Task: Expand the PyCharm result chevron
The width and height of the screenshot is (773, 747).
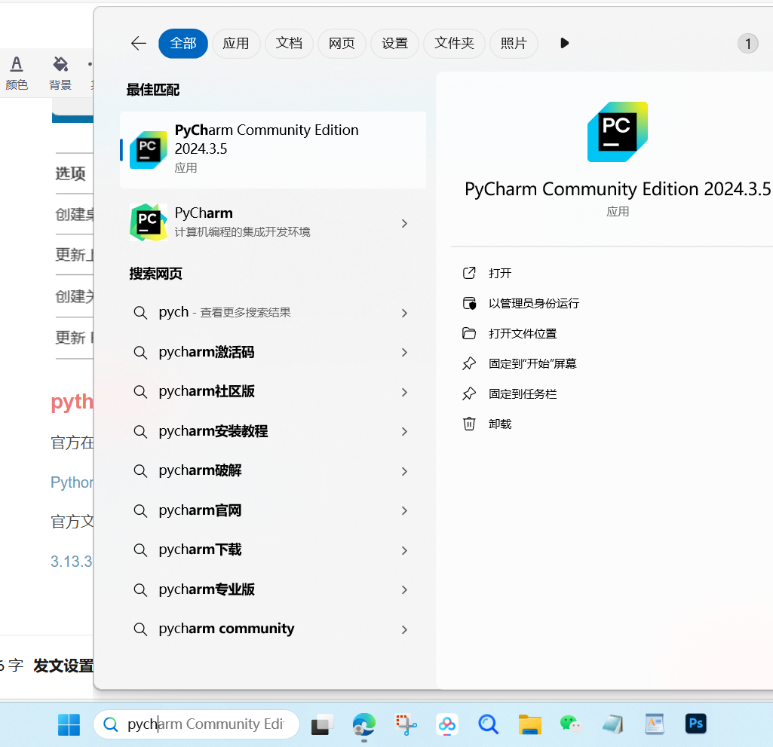Action: pos(404,223)
